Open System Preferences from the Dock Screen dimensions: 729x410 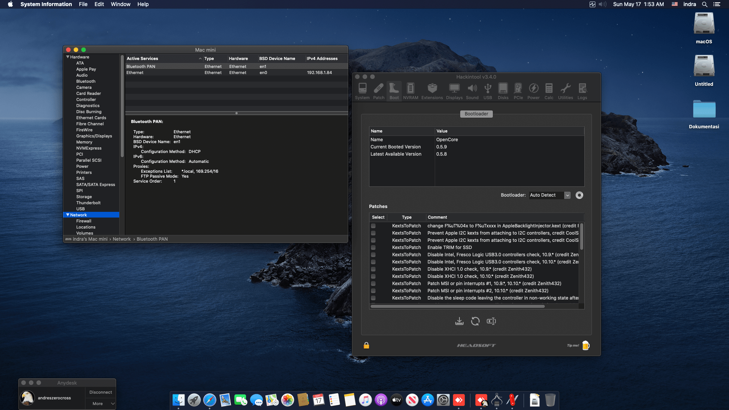coord(443,400)
